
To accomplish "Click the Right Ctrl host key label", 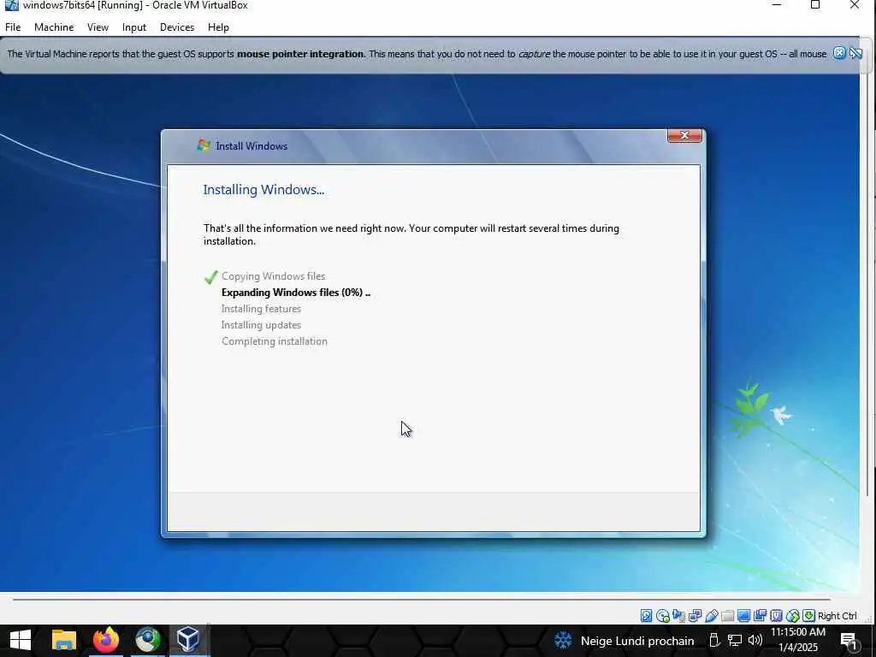I will tap(837, 616).
